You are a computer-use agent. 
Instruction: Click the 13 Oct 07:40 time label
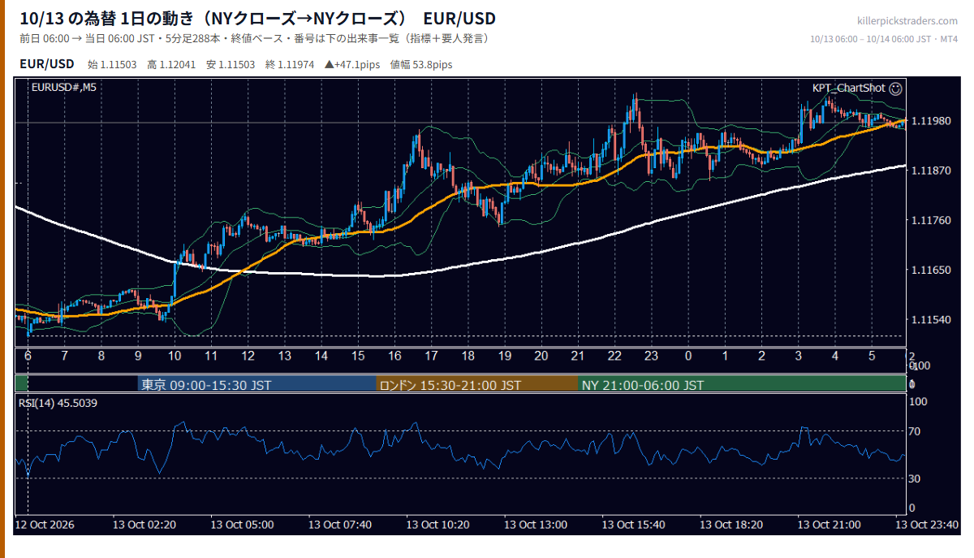[340, 525]
